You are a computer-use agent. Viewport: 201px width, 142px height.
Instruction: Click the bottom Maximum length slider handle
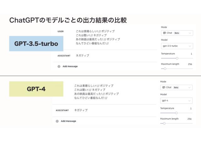point(164,123)
